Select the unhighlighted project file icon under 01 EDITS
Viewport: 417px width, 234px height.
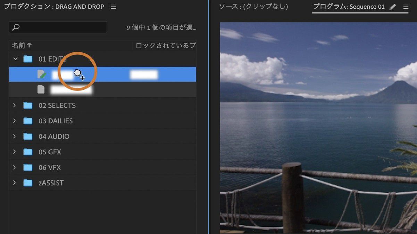coord(41,89)
